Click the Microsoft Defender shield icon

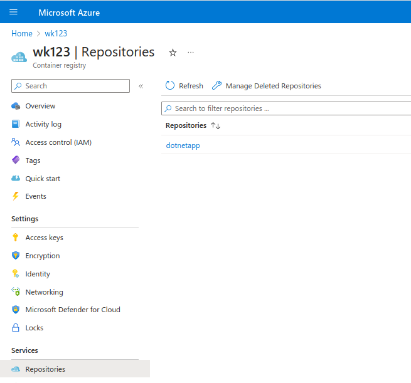[16, 310]
